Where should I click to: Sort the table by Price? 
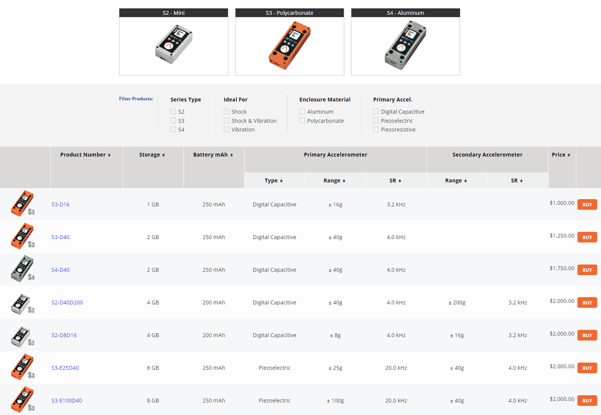pyautogui.click(x=561, y=154)
